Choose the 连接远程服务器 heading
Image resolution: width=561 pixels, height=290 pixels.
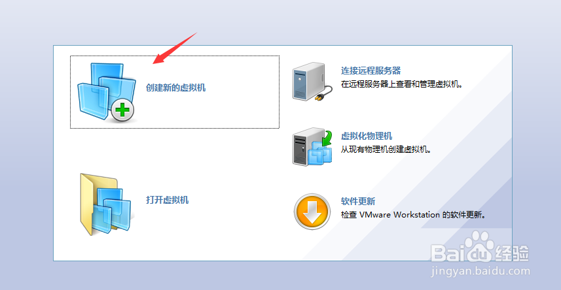point(371,71)
